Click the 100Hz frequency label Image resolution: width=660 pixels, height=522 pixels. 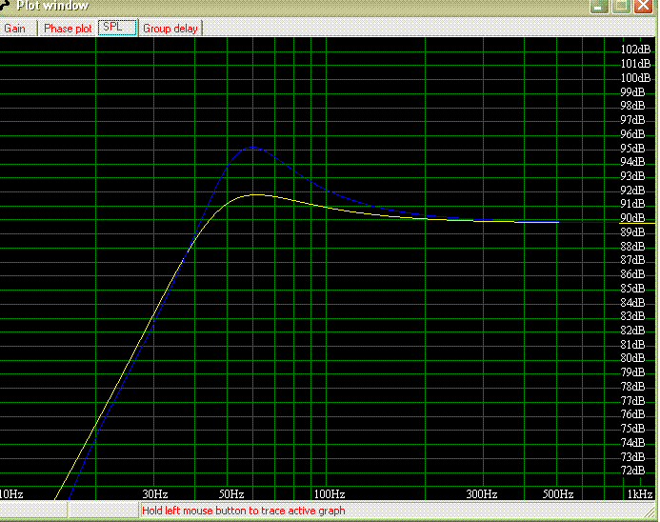click(x=330, y=494)
